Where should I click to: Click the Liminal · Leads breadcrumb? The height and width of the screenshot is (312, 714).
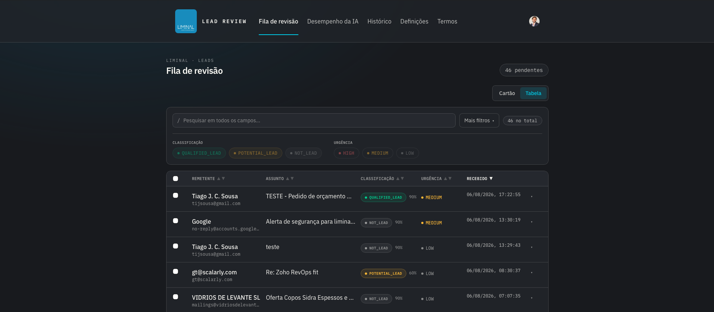click(190, 60)
